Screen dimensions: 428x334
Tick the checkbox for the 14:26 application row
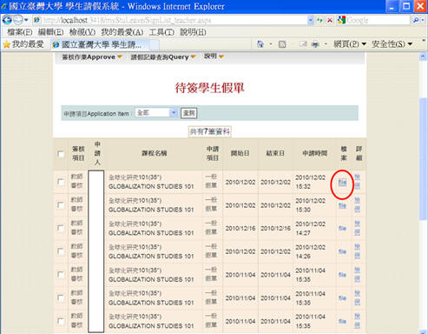[61, 251]
